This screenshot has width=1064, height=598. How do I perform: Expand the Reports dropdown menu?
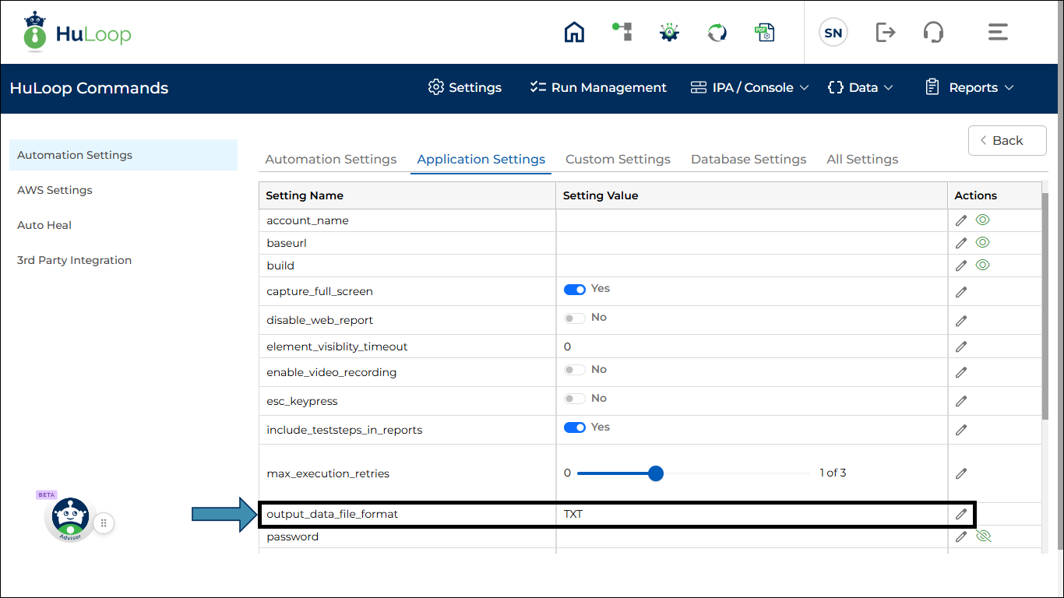click(970, 88)
